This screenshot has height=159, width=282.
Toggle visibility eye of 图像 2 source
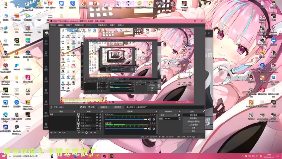pyautogui.click(x=97, y=123)
